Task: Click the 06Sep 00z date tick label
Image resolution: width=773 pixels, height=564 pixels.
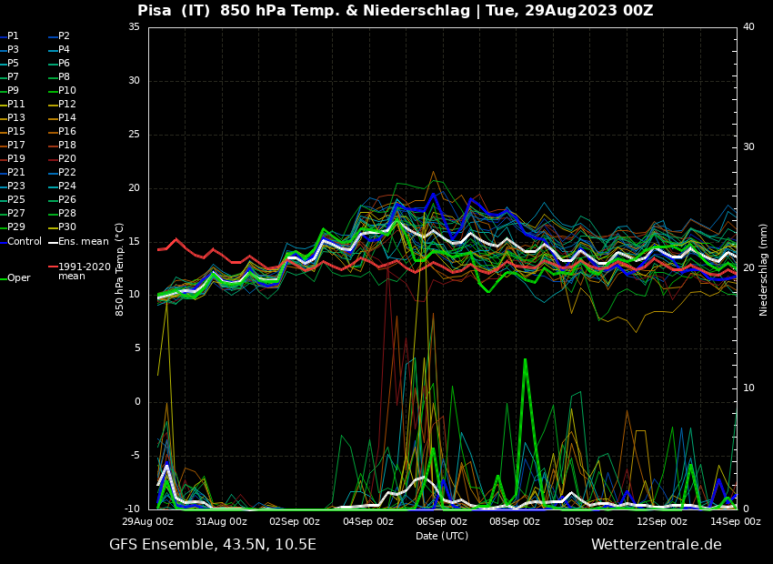Action: click(x=442, y=522)
